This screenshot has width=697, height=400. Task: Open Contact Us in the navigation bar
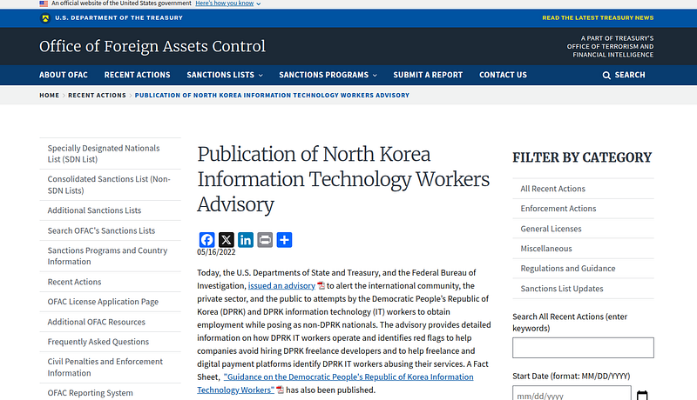coord(503,75)
